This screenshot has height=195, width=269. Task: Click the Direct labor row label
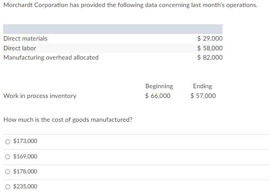(20, 48)
